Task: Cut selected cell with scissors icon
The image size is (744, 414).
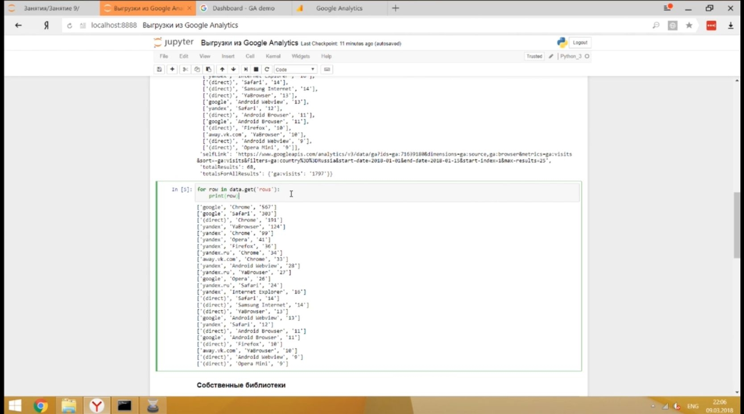Action: point(185,70)
